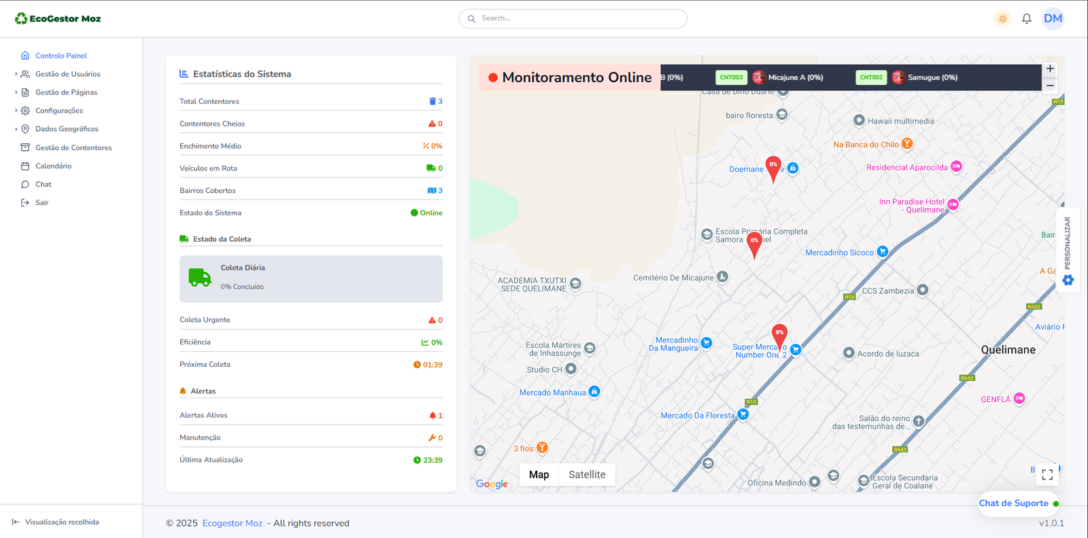
Task: Click the Na Banca do Chilo pin
Action: (907, 144)
